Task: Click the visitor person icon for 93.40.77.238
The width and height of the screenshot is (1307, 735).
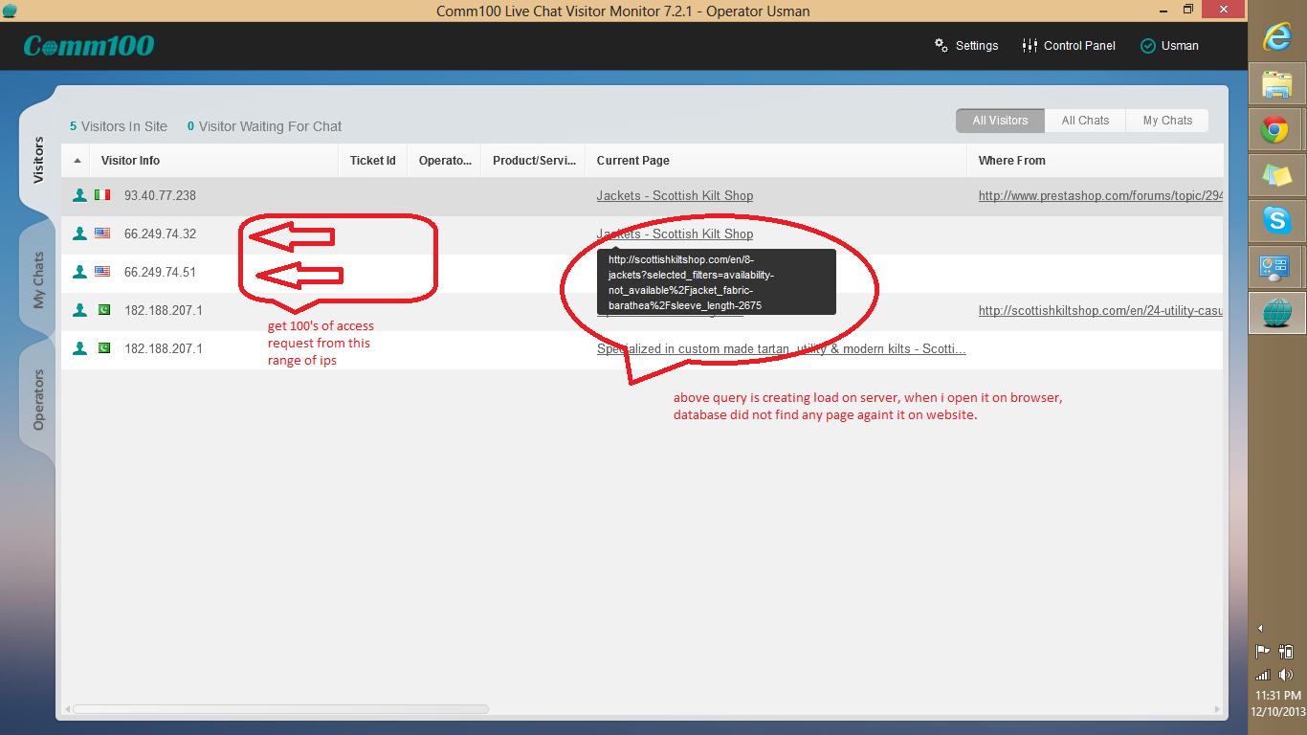Action: pos(80,195)
